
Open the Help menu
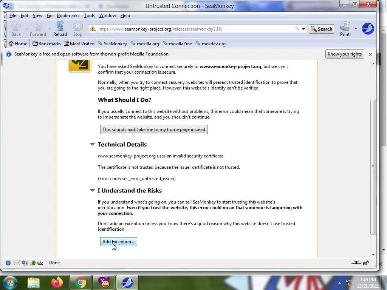click(125, 15)
